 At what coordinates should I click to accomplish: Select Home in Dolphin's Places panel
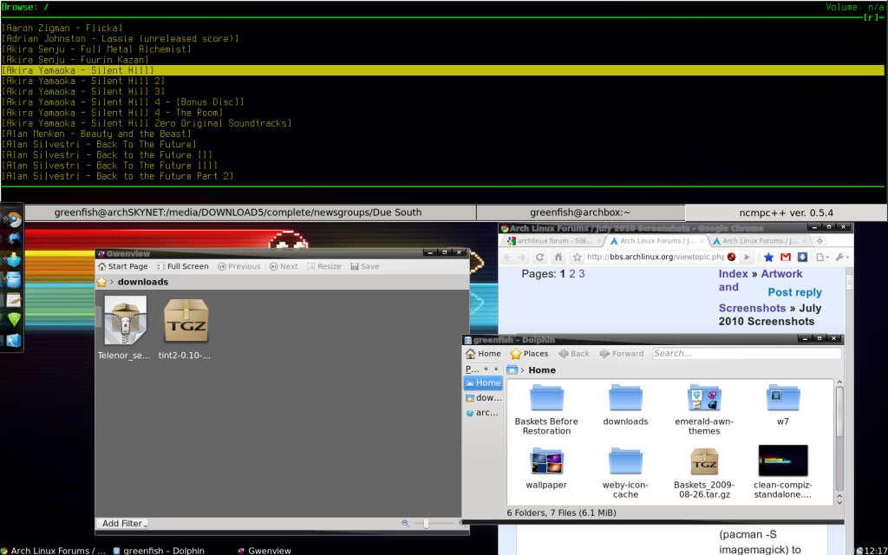(482, 382)
